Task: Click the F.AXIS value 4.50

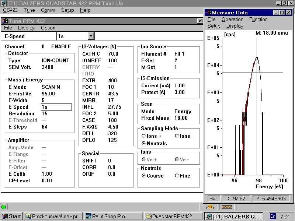Action: pos(113,127)
